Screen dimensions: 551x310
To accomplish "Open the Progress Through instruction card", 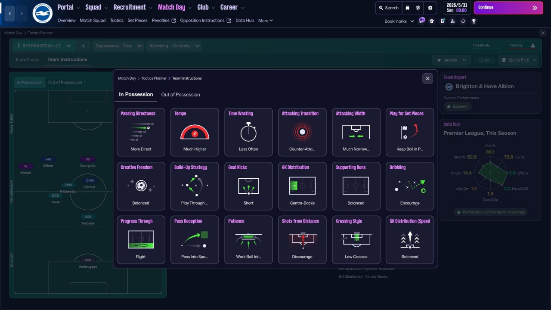I will click(141, 239).
